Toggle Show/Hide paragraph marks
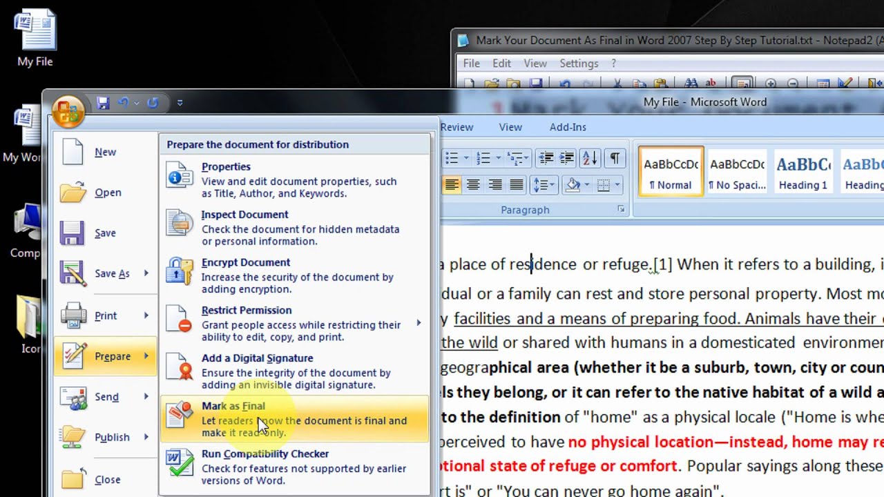884x497 pixels. [614, 158]
